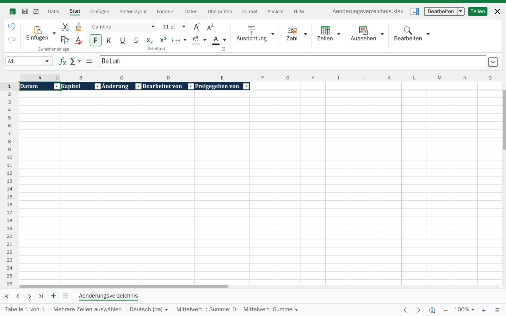Toggle Italic (K) formatting
The height and width of the screenshot is (316, 506).
pos(109,40)
